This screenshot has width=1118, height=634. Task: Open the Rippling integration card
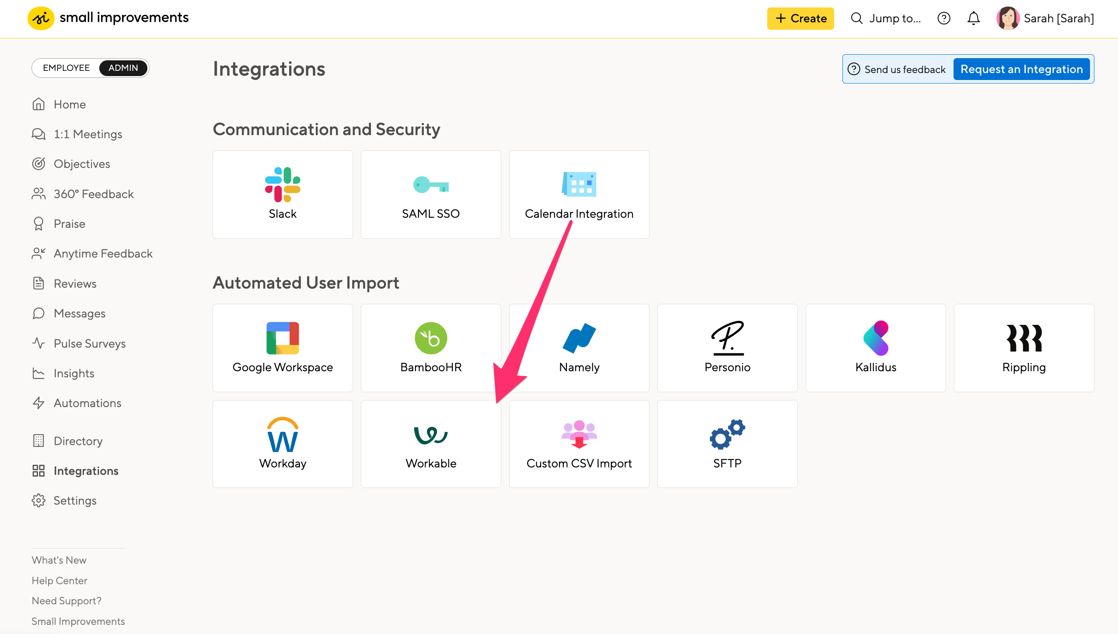[1024, 348]
